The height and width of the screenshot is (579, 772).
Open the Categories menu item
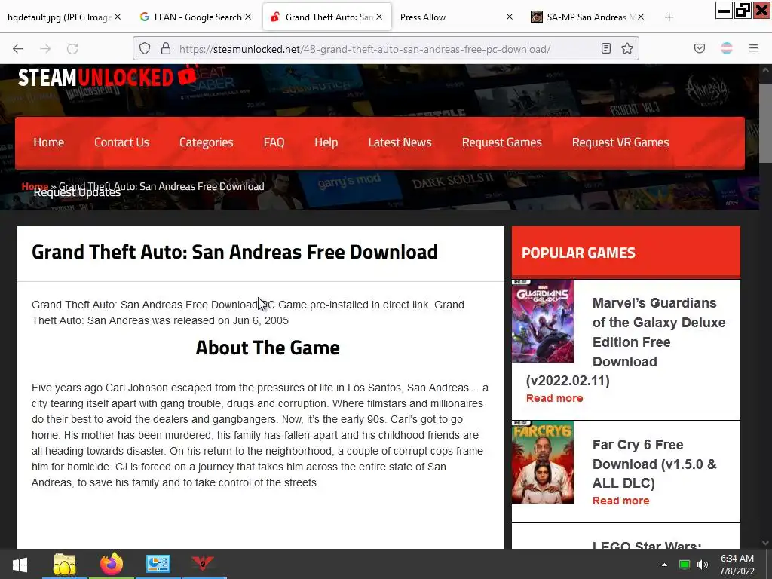207,142
